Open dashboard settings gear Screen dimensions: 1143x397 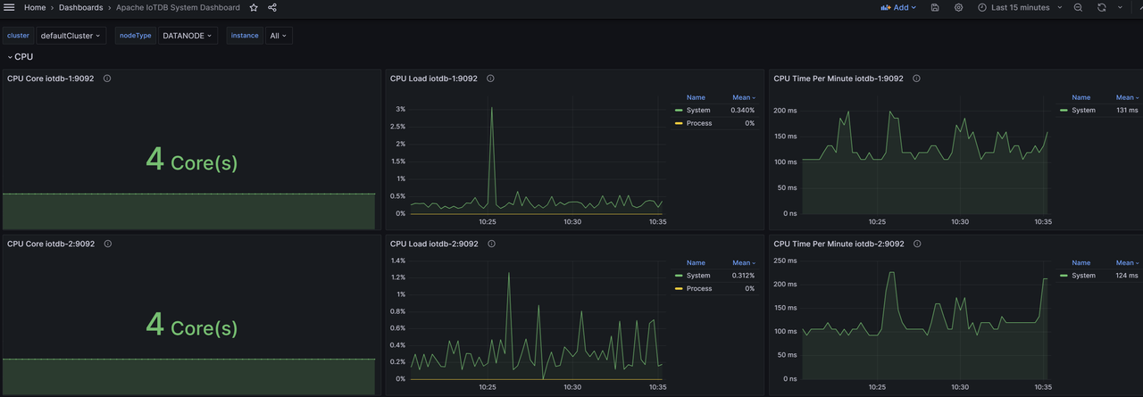958,7
